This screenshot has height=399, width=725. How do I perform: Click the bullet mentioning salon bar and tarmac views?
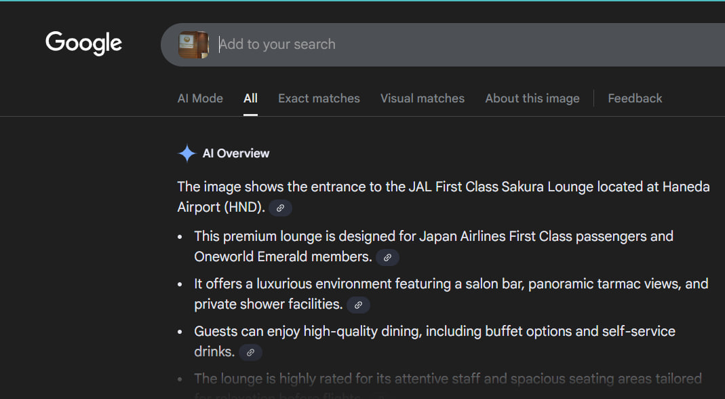tap(450, 284)
